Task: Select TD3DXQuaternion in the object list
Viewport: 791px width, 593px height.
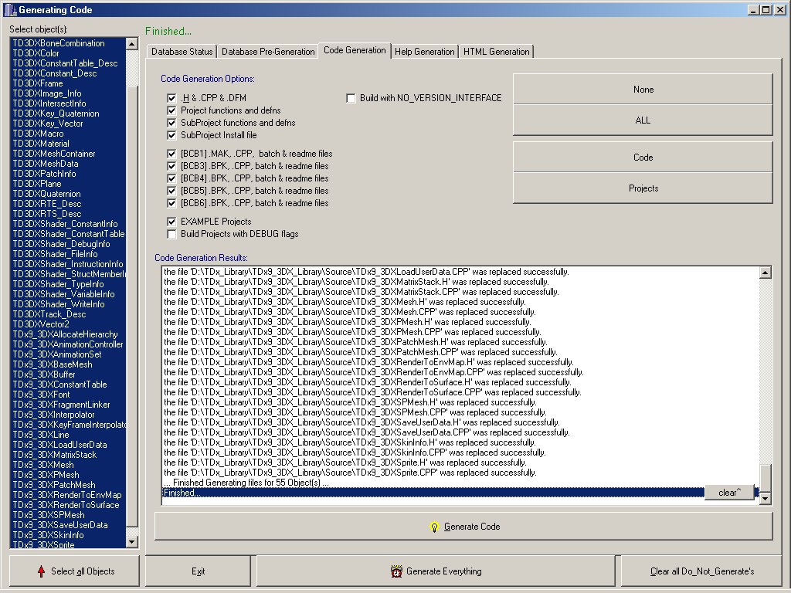Action: click(x=46, y=194)
